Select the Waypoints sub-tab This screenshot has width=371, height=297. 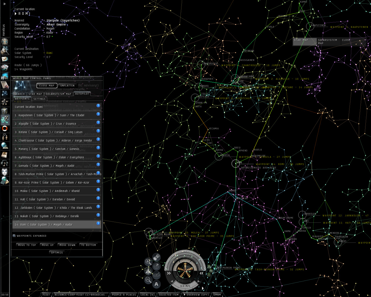[x=22, y=99]
